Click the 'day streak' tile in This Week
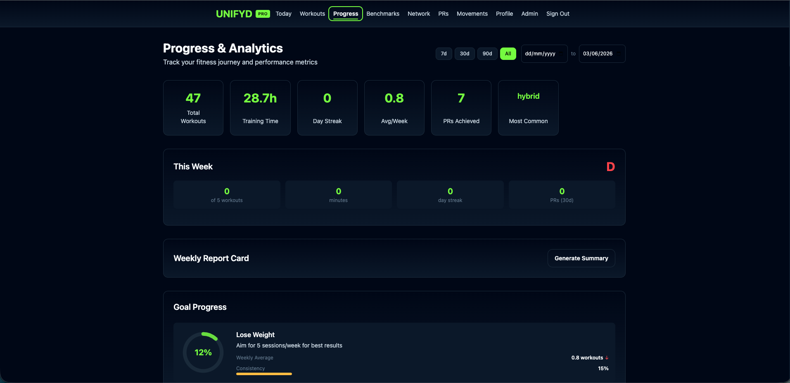This screenshot has width=790, height=383. coord(450,195)
